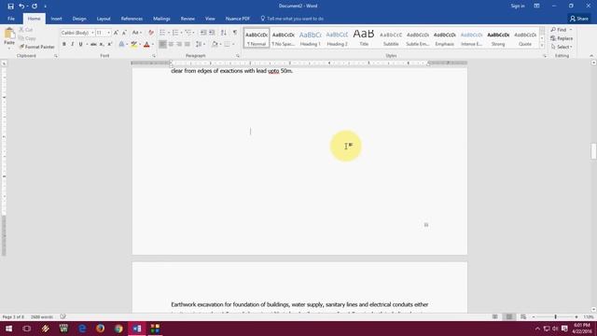Switch to Web Layout view in status bar

tap(523, 317)
